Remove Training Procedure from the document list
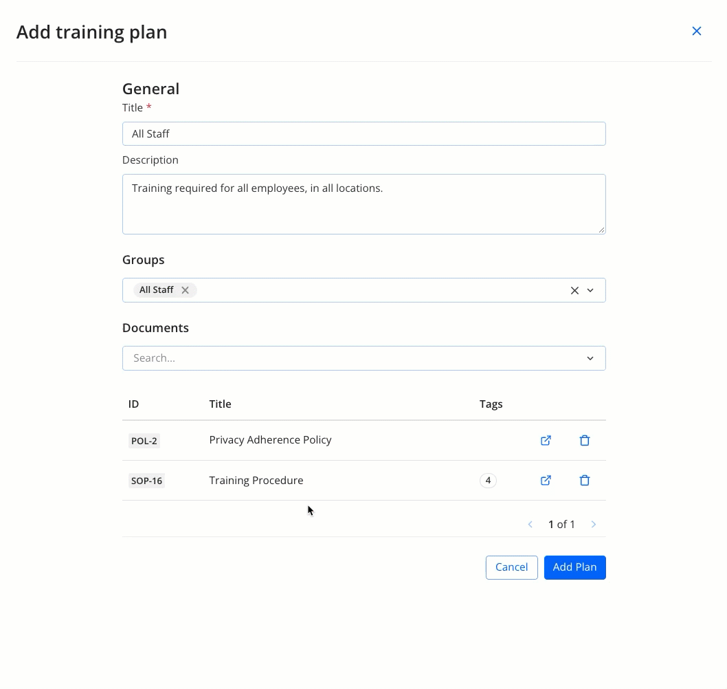Screen dimensions: 727x689 click(585, 480)
